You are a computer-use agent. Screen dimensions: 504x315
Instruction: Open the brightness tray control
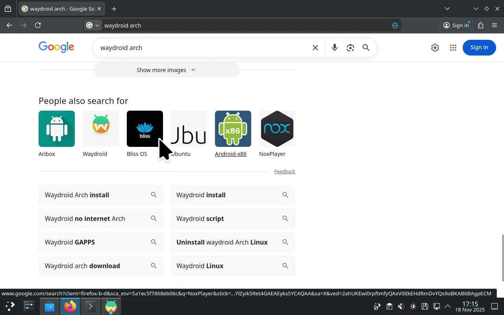point(413,306)
